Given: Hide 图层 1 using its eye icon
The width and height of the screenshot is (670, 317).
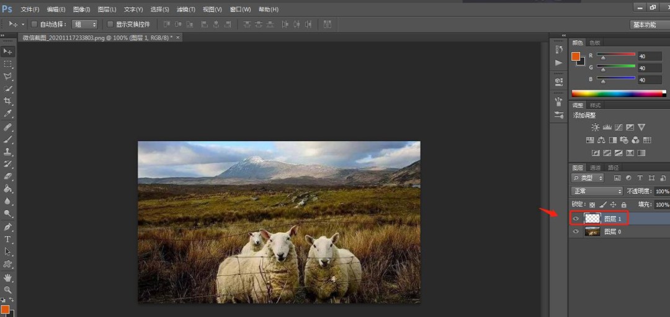Looking at the screenshot, I should pyautogui.click(x=576, y=219).
